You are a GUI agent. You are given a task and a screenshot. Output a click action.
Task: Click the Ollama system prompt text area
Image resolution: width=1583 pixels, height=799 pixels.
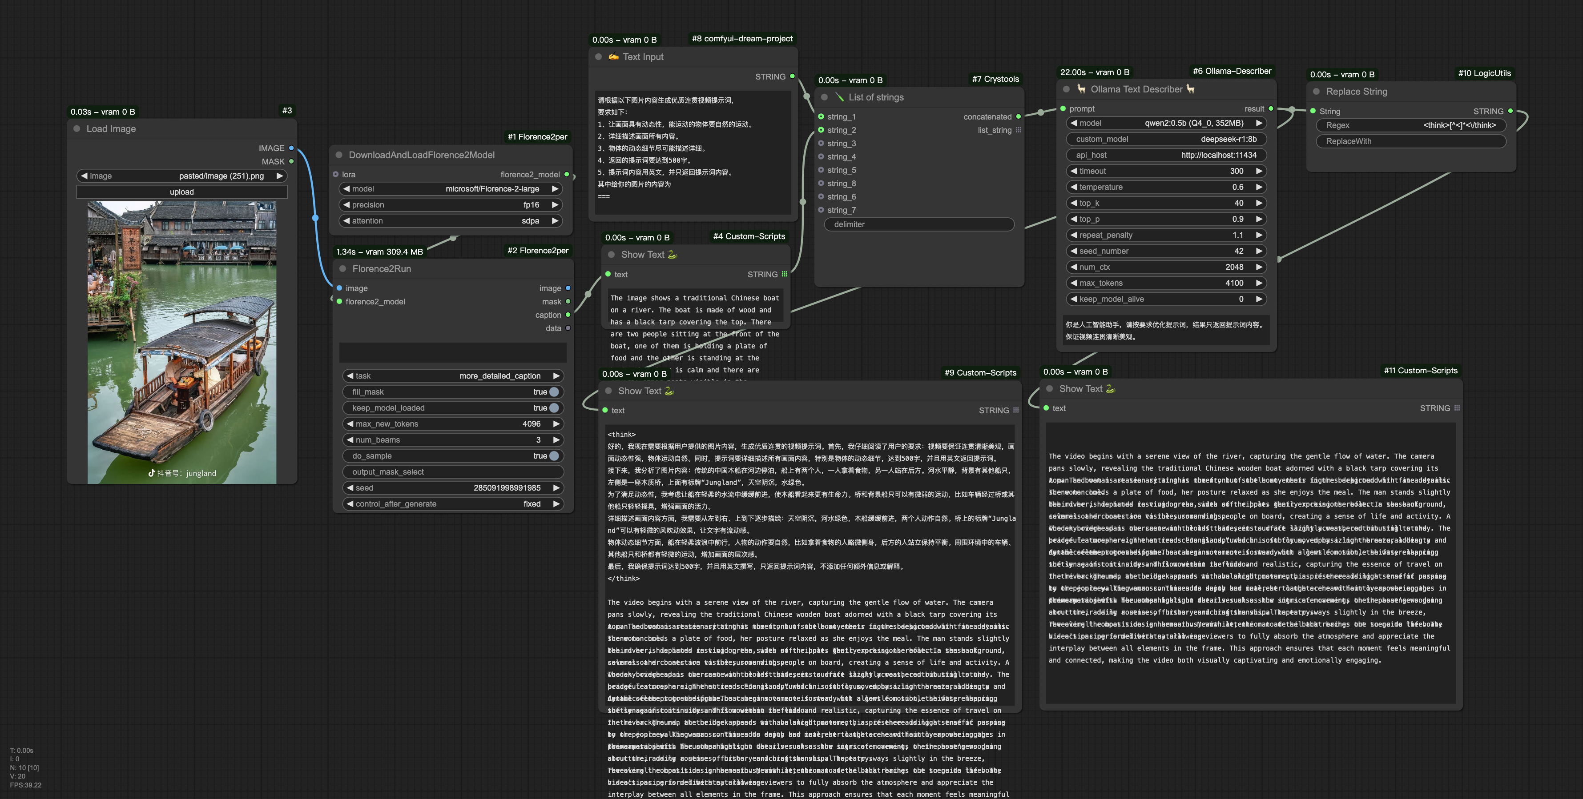point(1166,331)
